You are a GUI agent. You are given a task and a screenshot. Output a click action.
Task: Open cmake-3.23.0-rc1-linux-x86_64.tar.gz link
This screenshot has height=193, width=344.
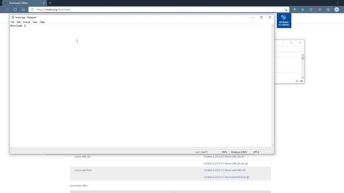226,164
